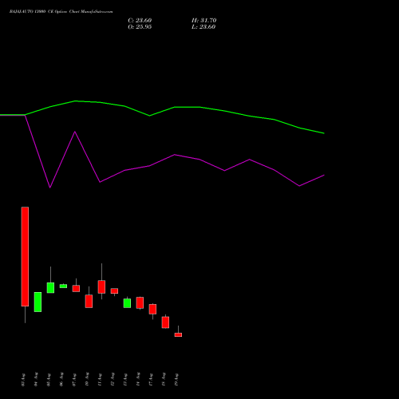Click the 11 Aug date axis label
Screen dimensions: 399x399
point(100,380)
